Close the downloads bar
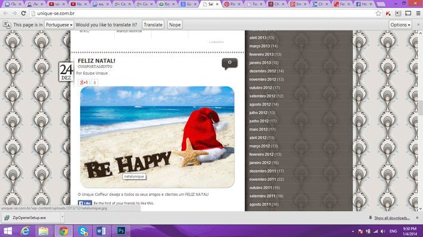 418,218
